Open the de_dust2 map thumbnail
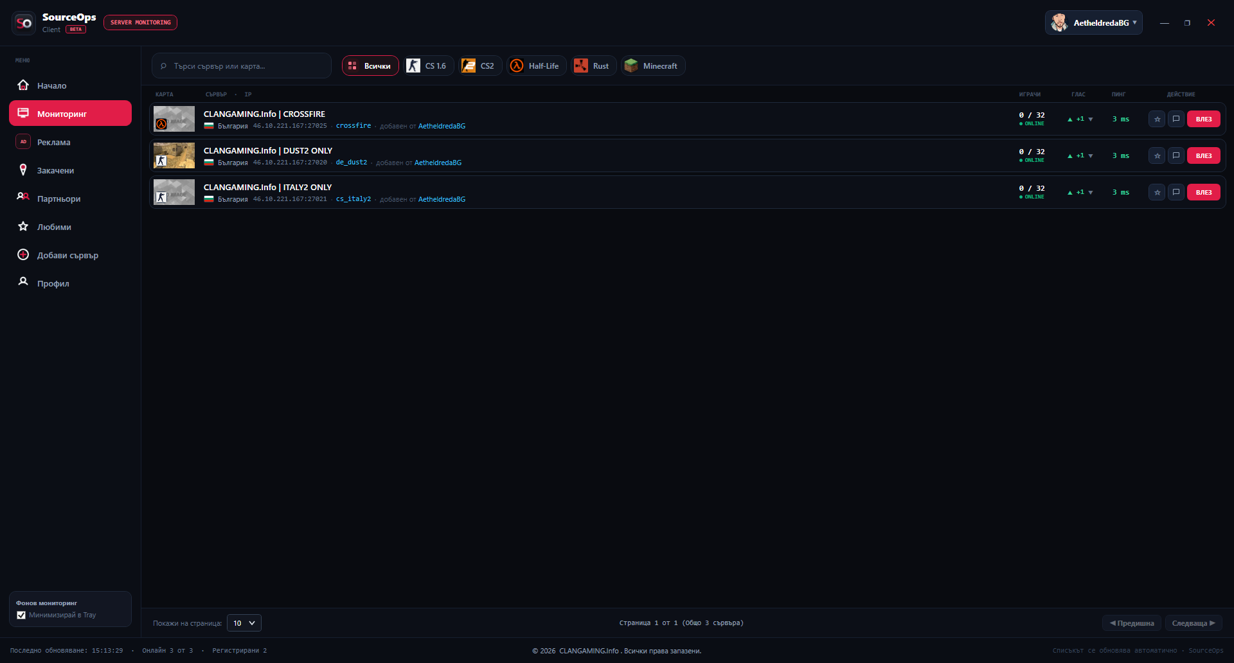1234x663 pixels. click(x=174, y=155)
